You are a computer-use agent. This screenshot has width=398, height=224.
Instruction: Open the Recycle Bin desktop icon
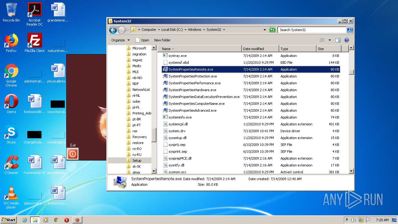click(x=11, y=12)
